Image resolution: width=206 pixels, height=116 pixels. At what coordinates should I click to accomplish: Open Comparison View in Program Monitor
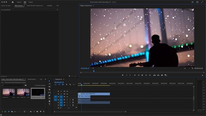(x=166, y=75)
